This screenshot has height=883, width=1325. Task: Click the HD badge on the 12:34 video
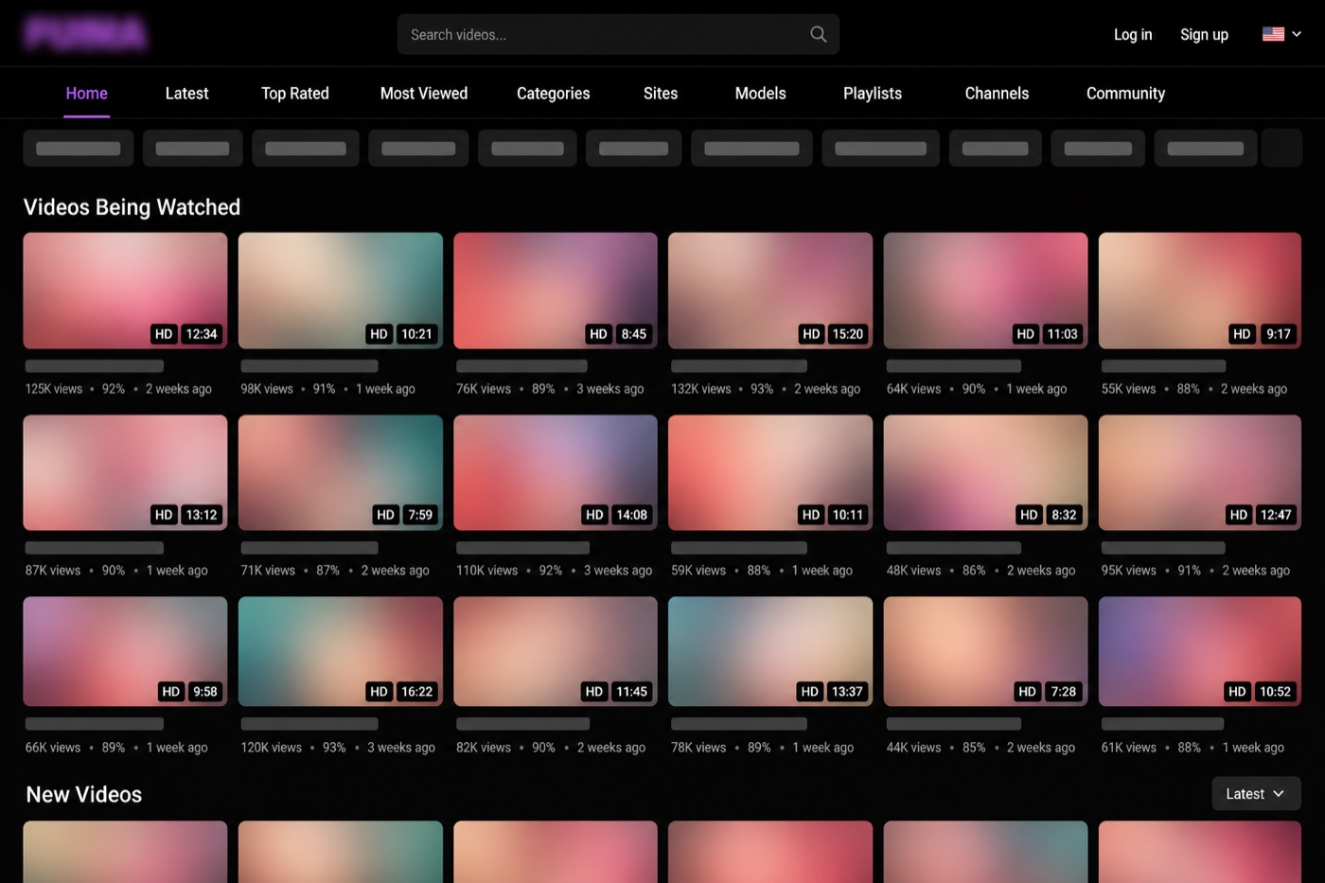[x=164, y=334]
